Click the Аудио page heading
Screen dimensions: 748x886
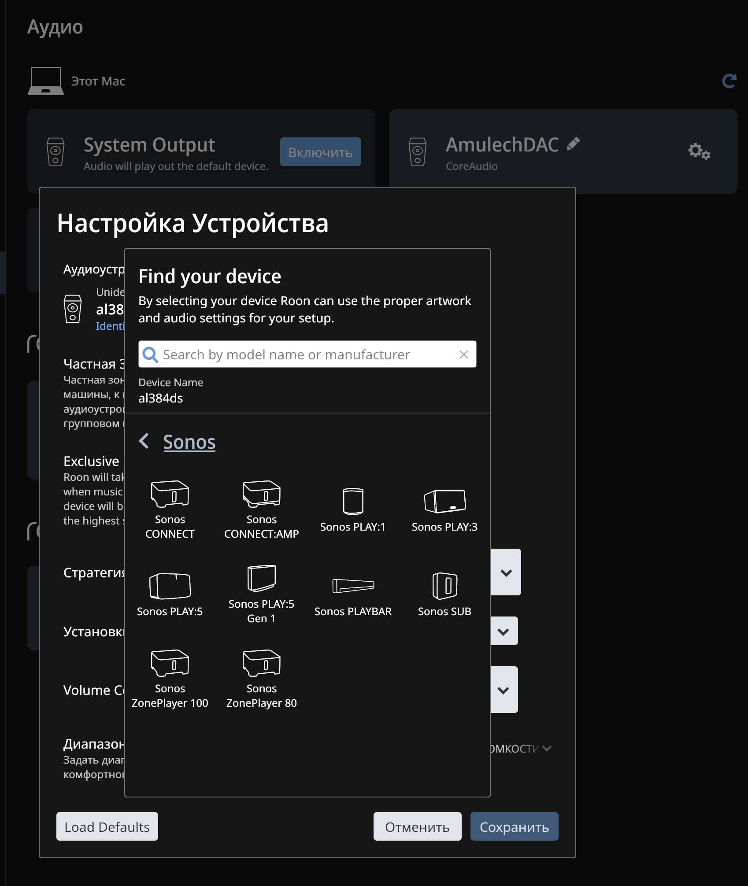[x=55, y=27]
